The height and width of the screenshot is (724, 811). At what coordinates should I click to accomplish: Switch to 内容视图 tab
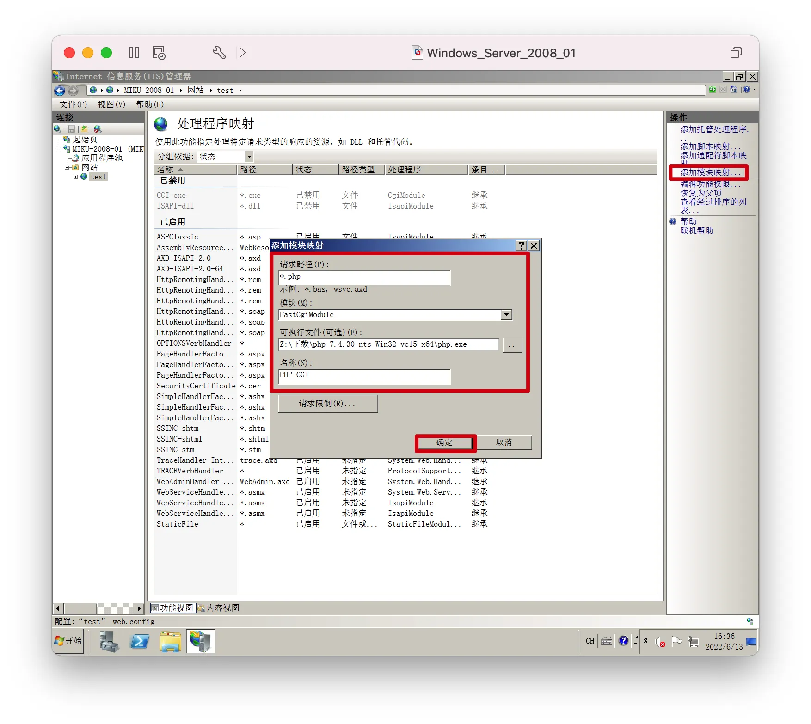pyautogui.click(x=219, y=608)
